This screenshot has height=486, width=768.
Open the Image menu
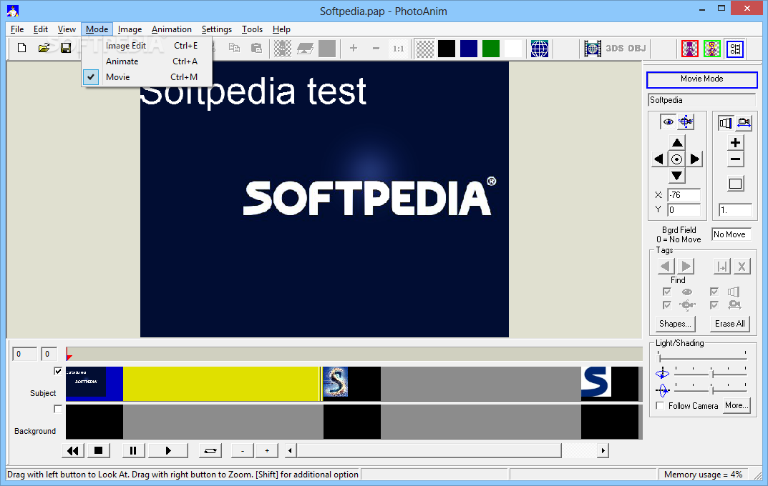coord(130,29)
